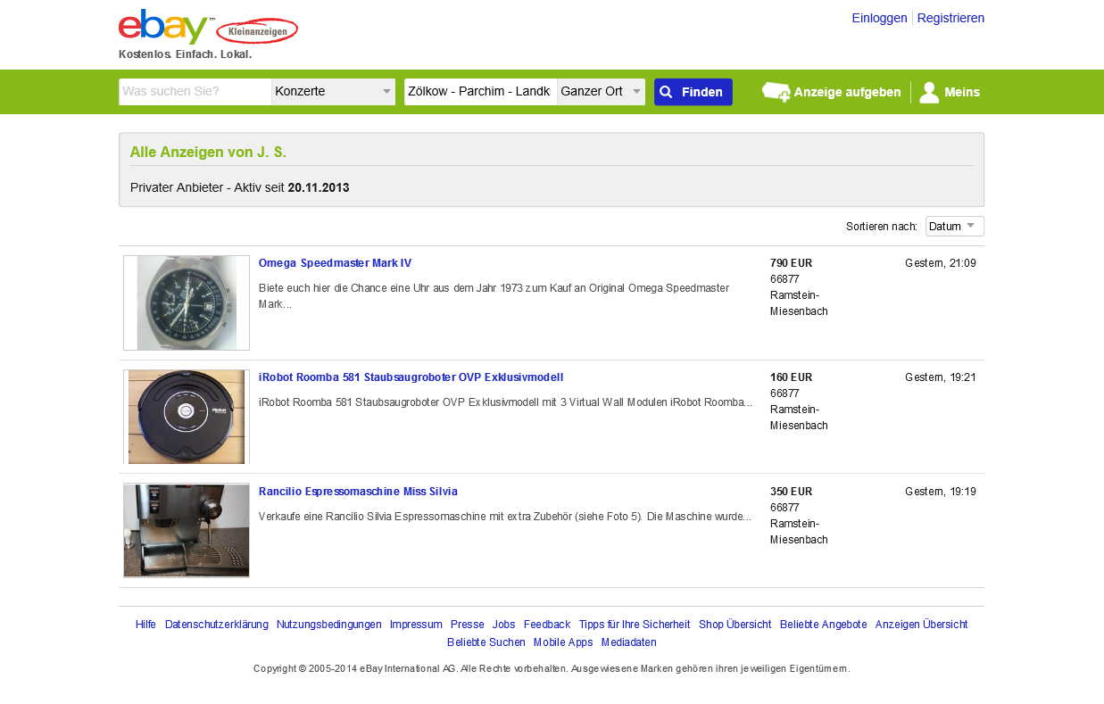Open the Meins account link
This screenshot has height=704, width=1104.
coord(962,92)
